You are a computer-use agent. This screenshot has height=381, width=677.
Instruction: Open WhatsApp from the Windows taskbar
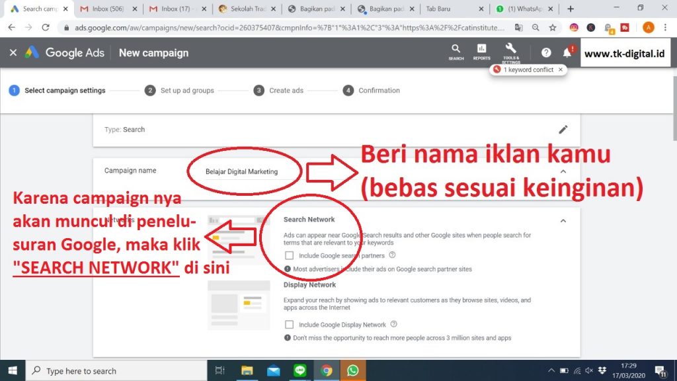(352, 370)
